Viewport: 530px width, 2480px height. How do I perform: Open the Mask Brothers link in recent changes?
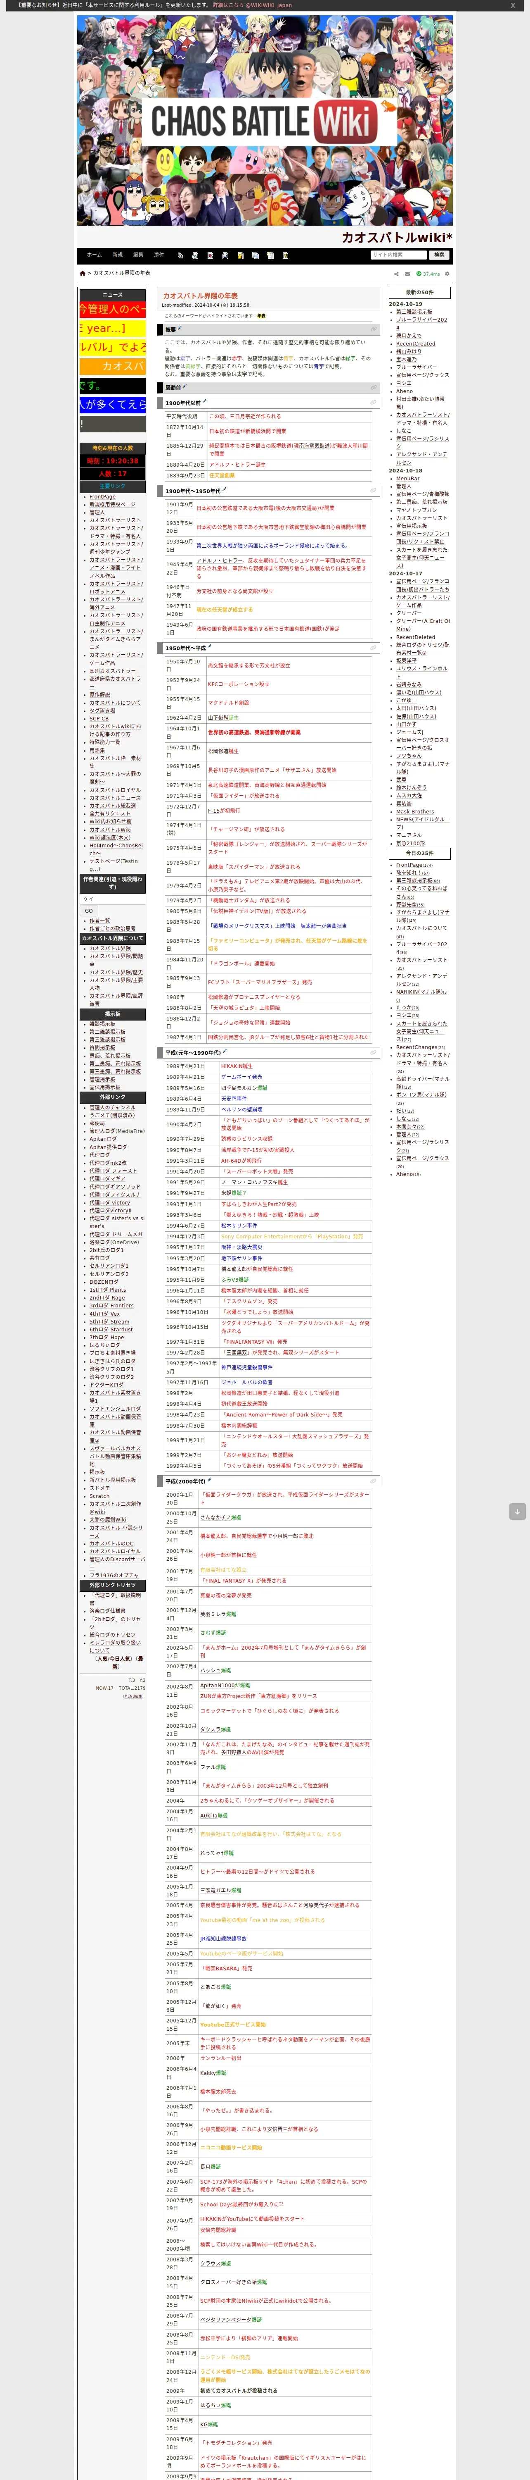click(416, 812)
